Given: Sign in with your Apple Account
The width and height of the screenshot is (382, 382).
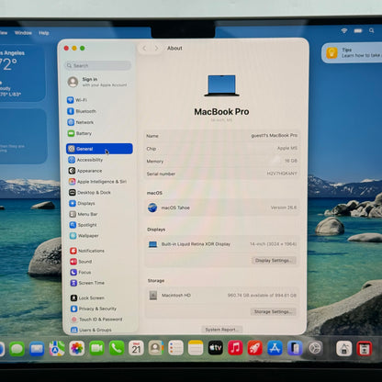Looking at the screenshot, I should point(97,82).
